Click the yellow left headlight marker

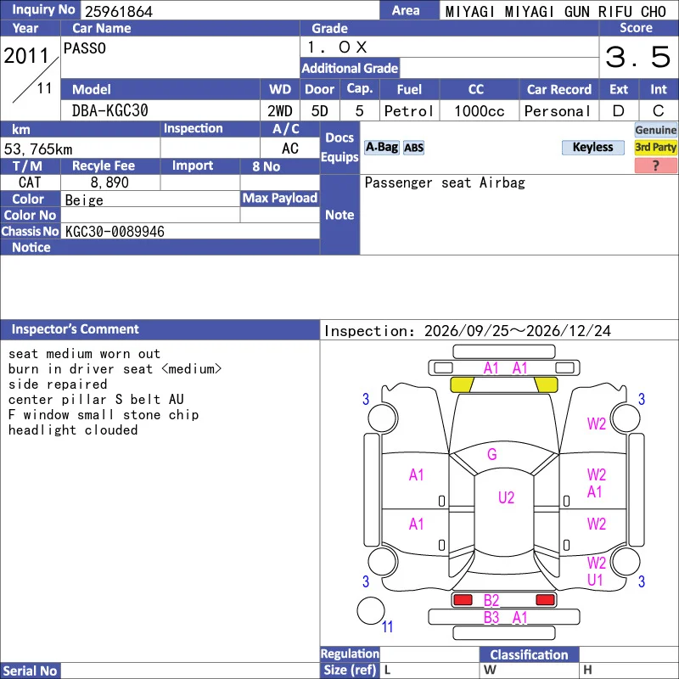[462, 384]
